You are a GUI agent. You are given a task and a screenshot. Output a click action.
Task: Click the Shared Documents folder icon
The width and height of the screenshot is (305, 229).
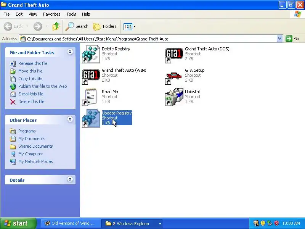click(13, 147)
